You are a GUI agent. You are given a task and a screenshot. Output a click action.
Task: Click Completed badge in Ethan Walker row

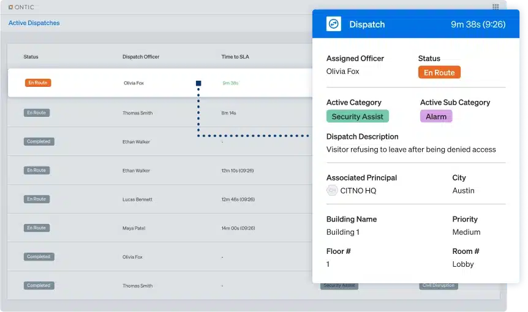coord(39,141)
